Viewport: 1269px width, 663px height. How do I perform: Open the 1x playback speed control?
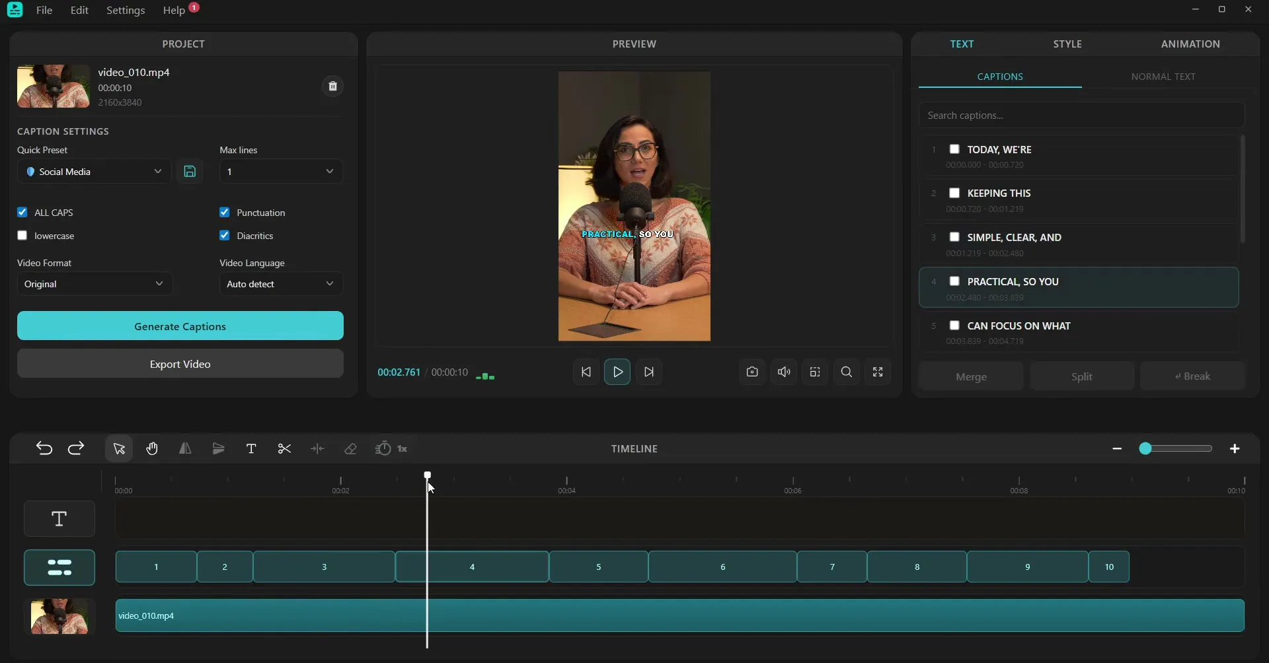click(x=392, y=449)
